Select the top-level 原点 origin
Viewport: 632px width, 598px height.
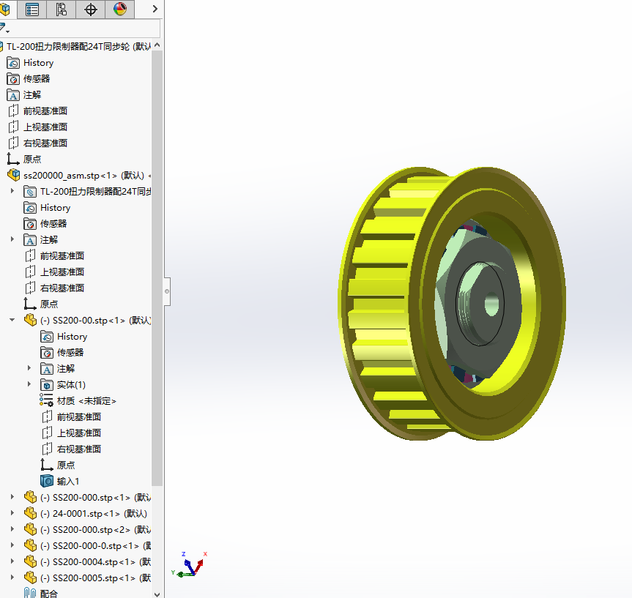24,159
